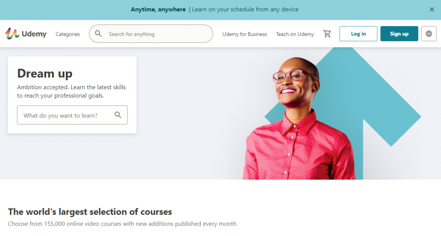This screenshot has width=441, height=236.
Task: Open the language selector globe
Action: (429, 34)
